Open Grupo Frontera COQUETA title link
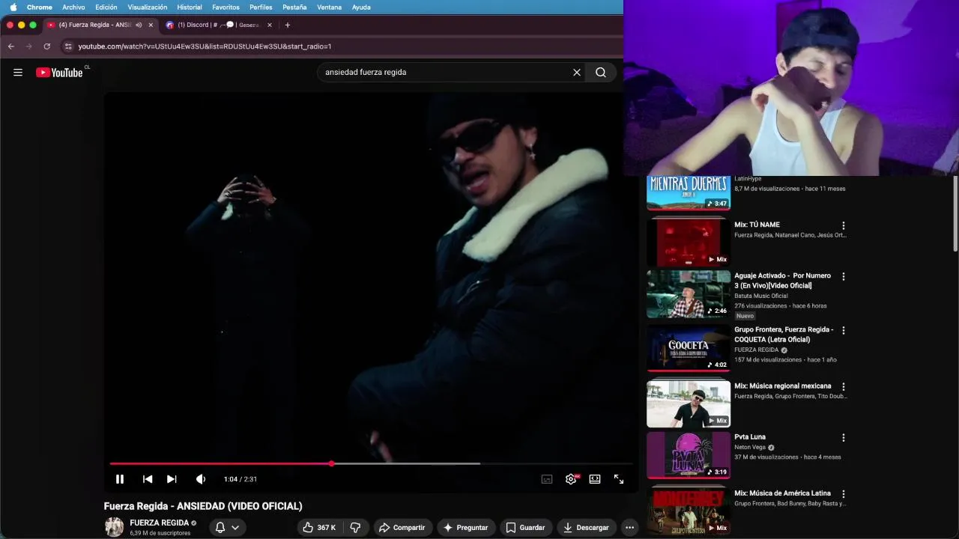The image size is (959, 539). tap(784, 335)
